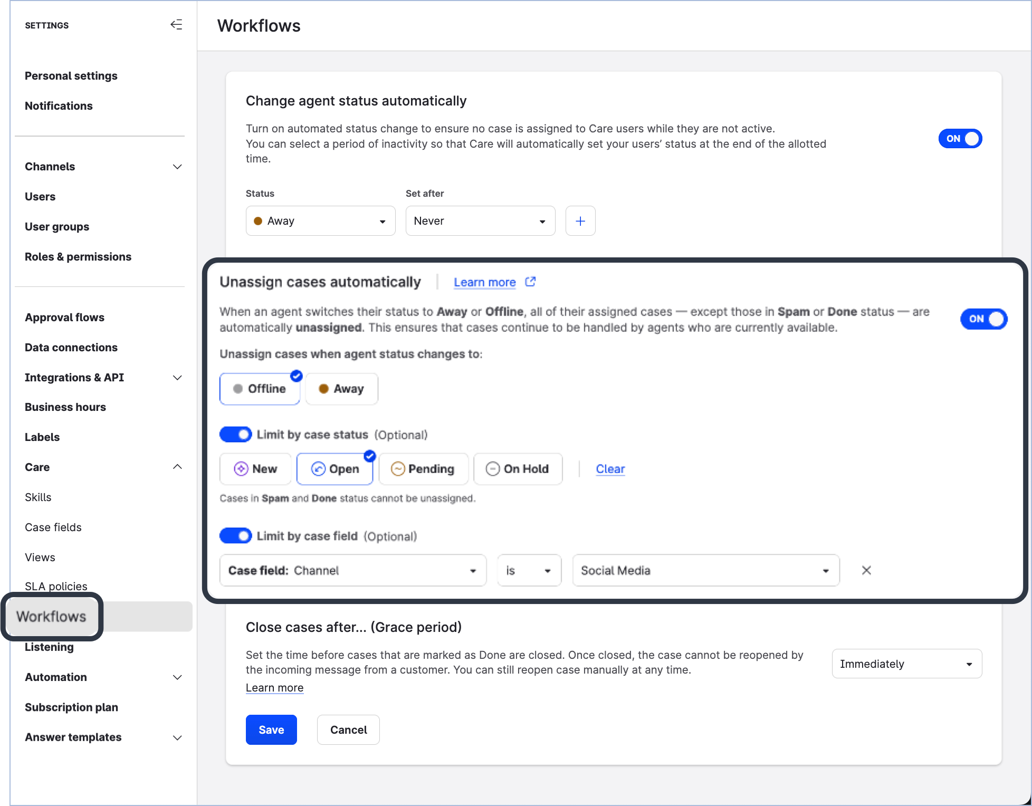1032x806 pixels.
Task: Disable the Limit by case field switch
Action: coord(235,536)
